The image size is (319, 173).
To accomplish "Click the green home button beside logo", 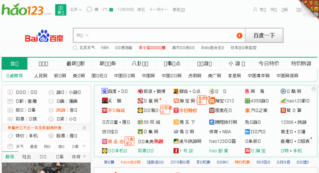I will (x=61, y=10).
